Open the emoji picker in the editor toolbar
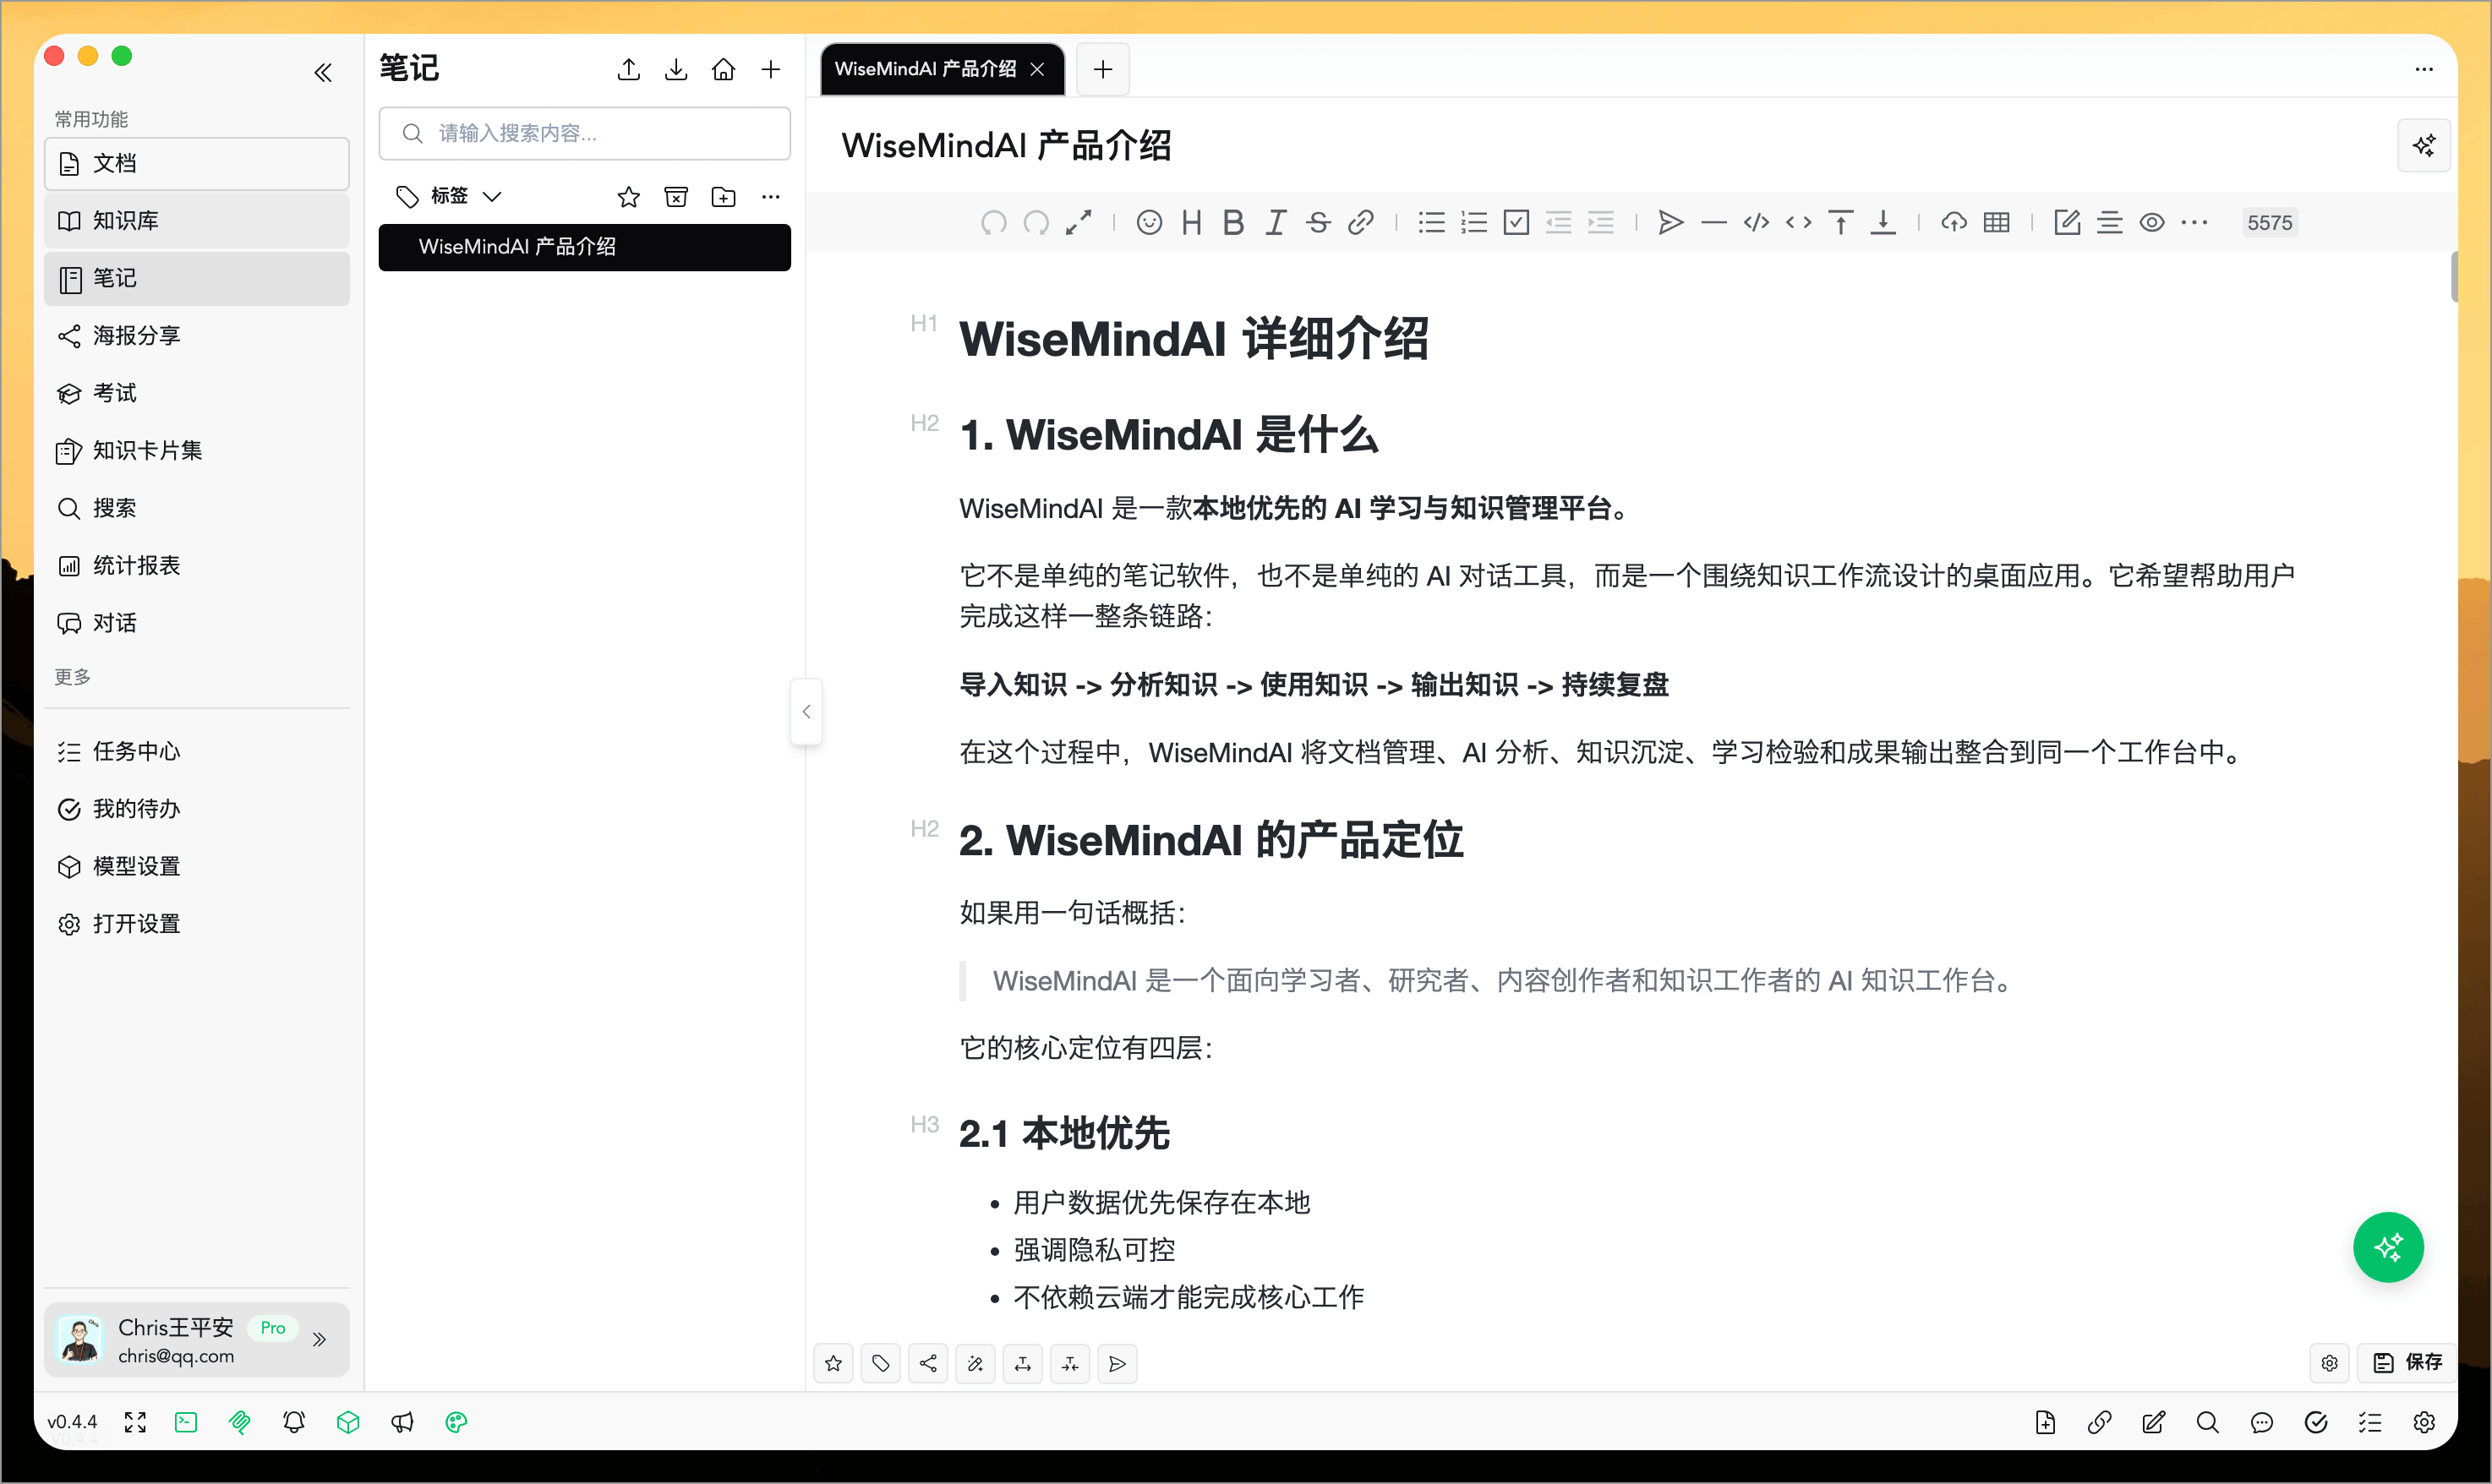Screen dimensions: 2492x1484 coord(1149,222)
